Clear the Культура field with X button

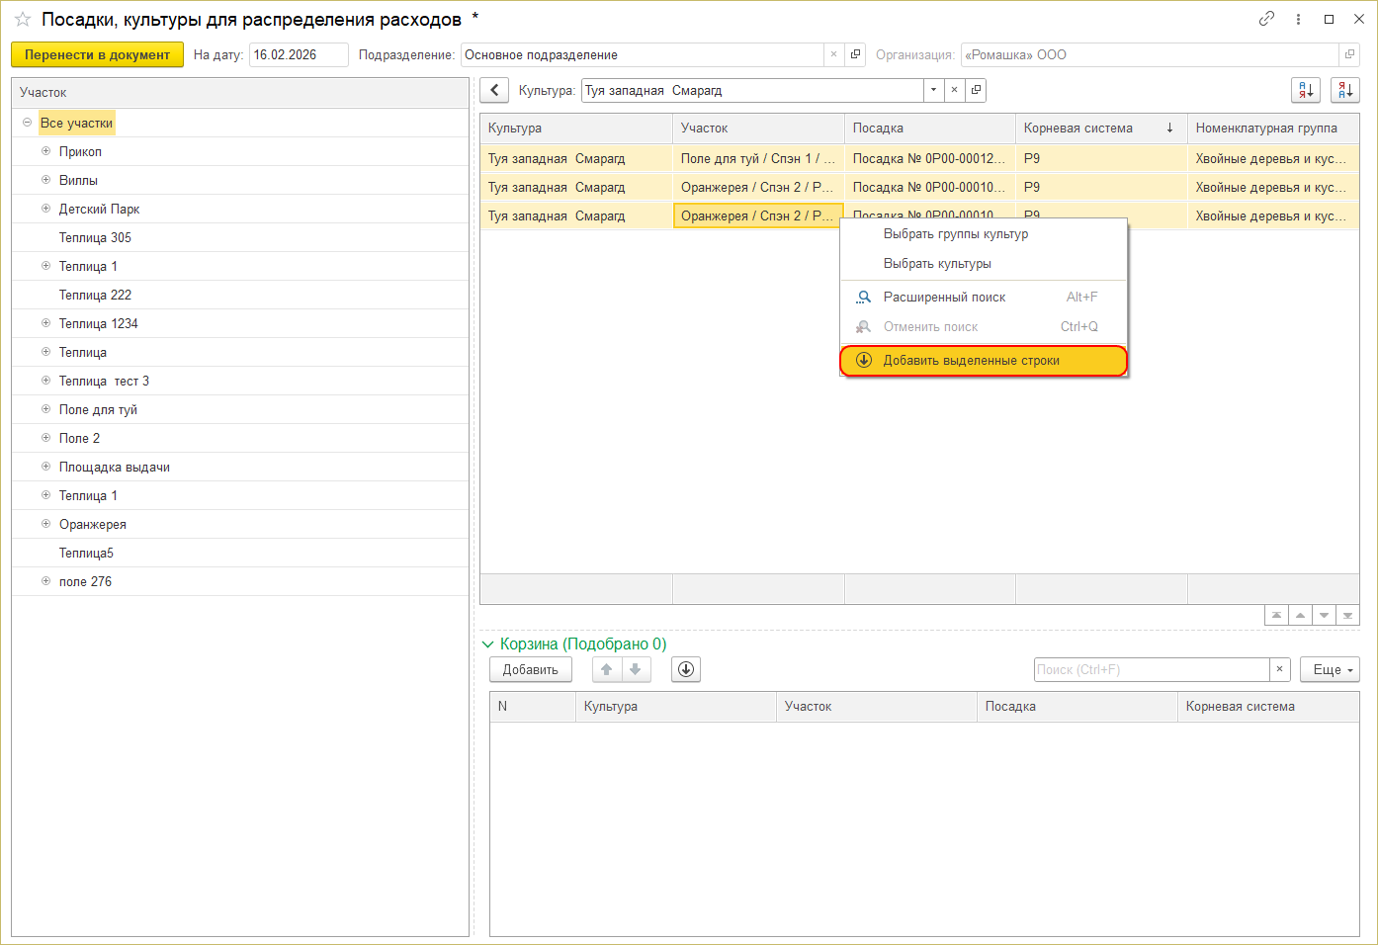tap(954, 90)
